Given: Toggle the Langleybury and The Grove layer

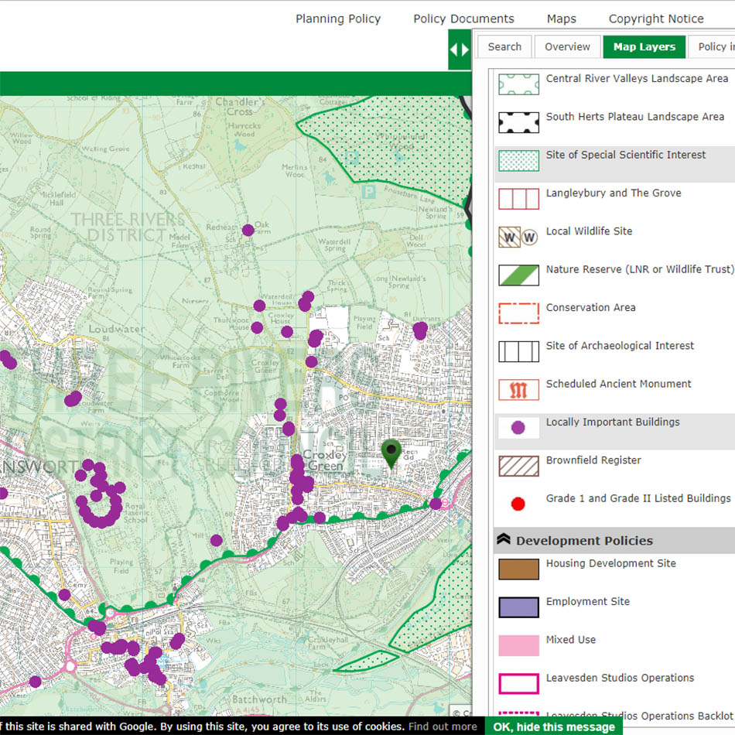Looking at the screenshot, I should coord(613,193).
